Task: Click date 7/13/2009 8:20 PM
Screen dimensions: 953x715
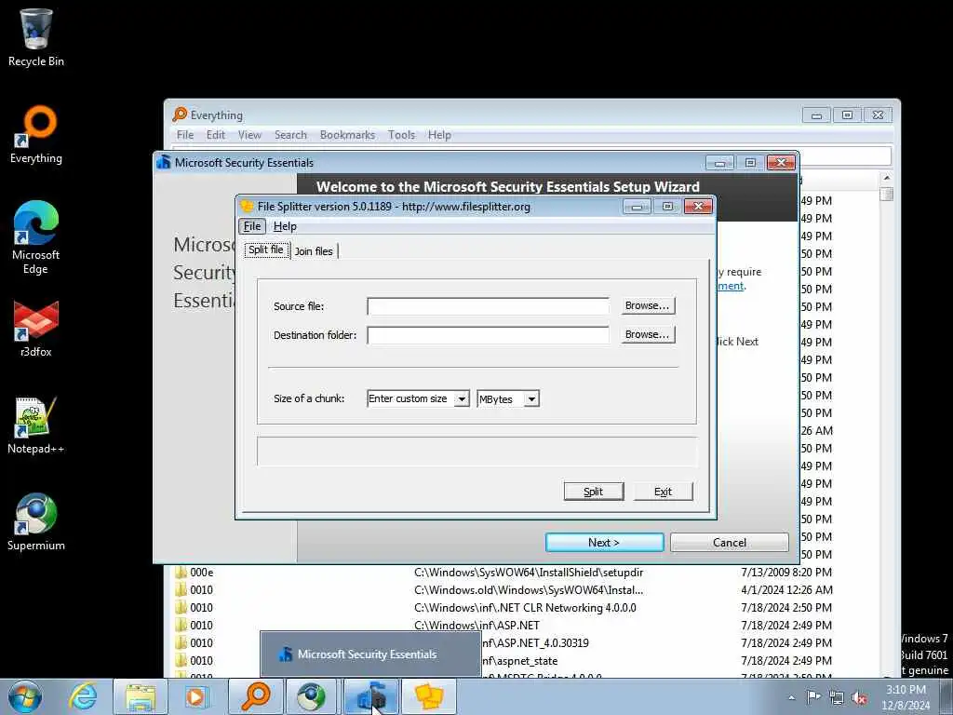Action: tap(786, 573)
